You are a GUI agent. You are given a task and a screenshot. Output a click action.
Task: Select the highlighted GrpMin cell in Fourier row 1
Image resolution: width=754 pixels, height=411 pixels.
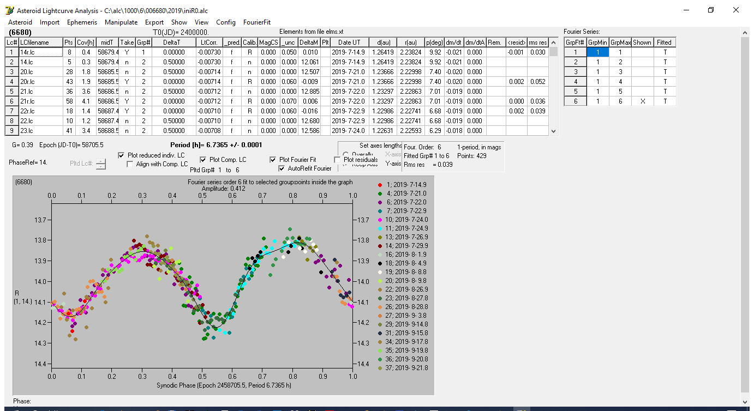(597, 52)
